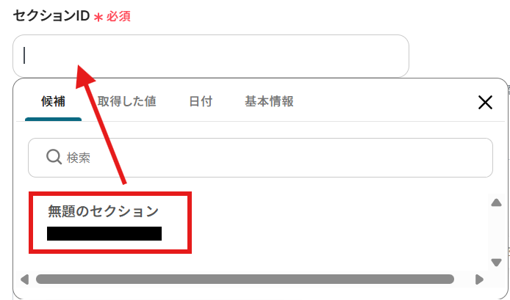The height and width of the screenshot is (300, 510).
Task: Focus the セクションID input field
Action: (211, 56)
